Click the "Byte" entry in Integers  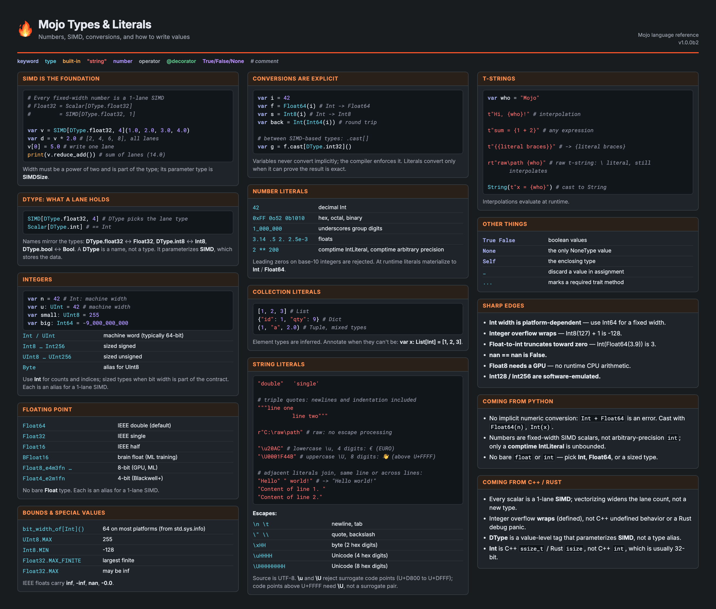click(29, 368)
